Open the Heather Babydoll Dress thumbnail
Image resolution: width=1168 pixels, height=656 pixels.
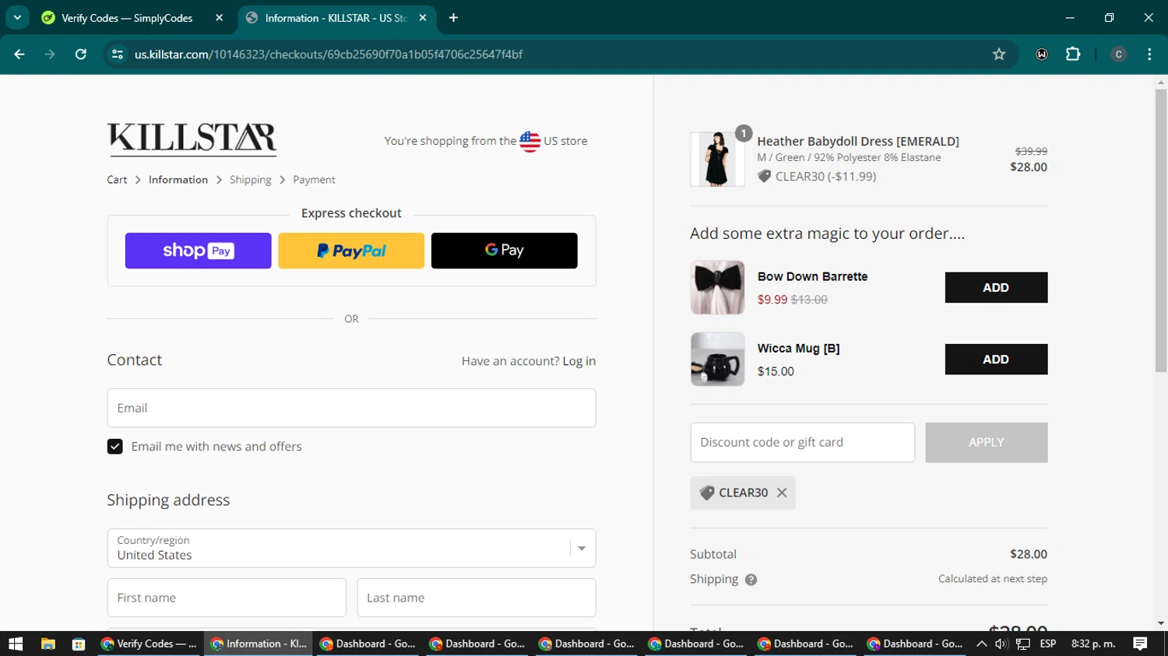(717, 159)
